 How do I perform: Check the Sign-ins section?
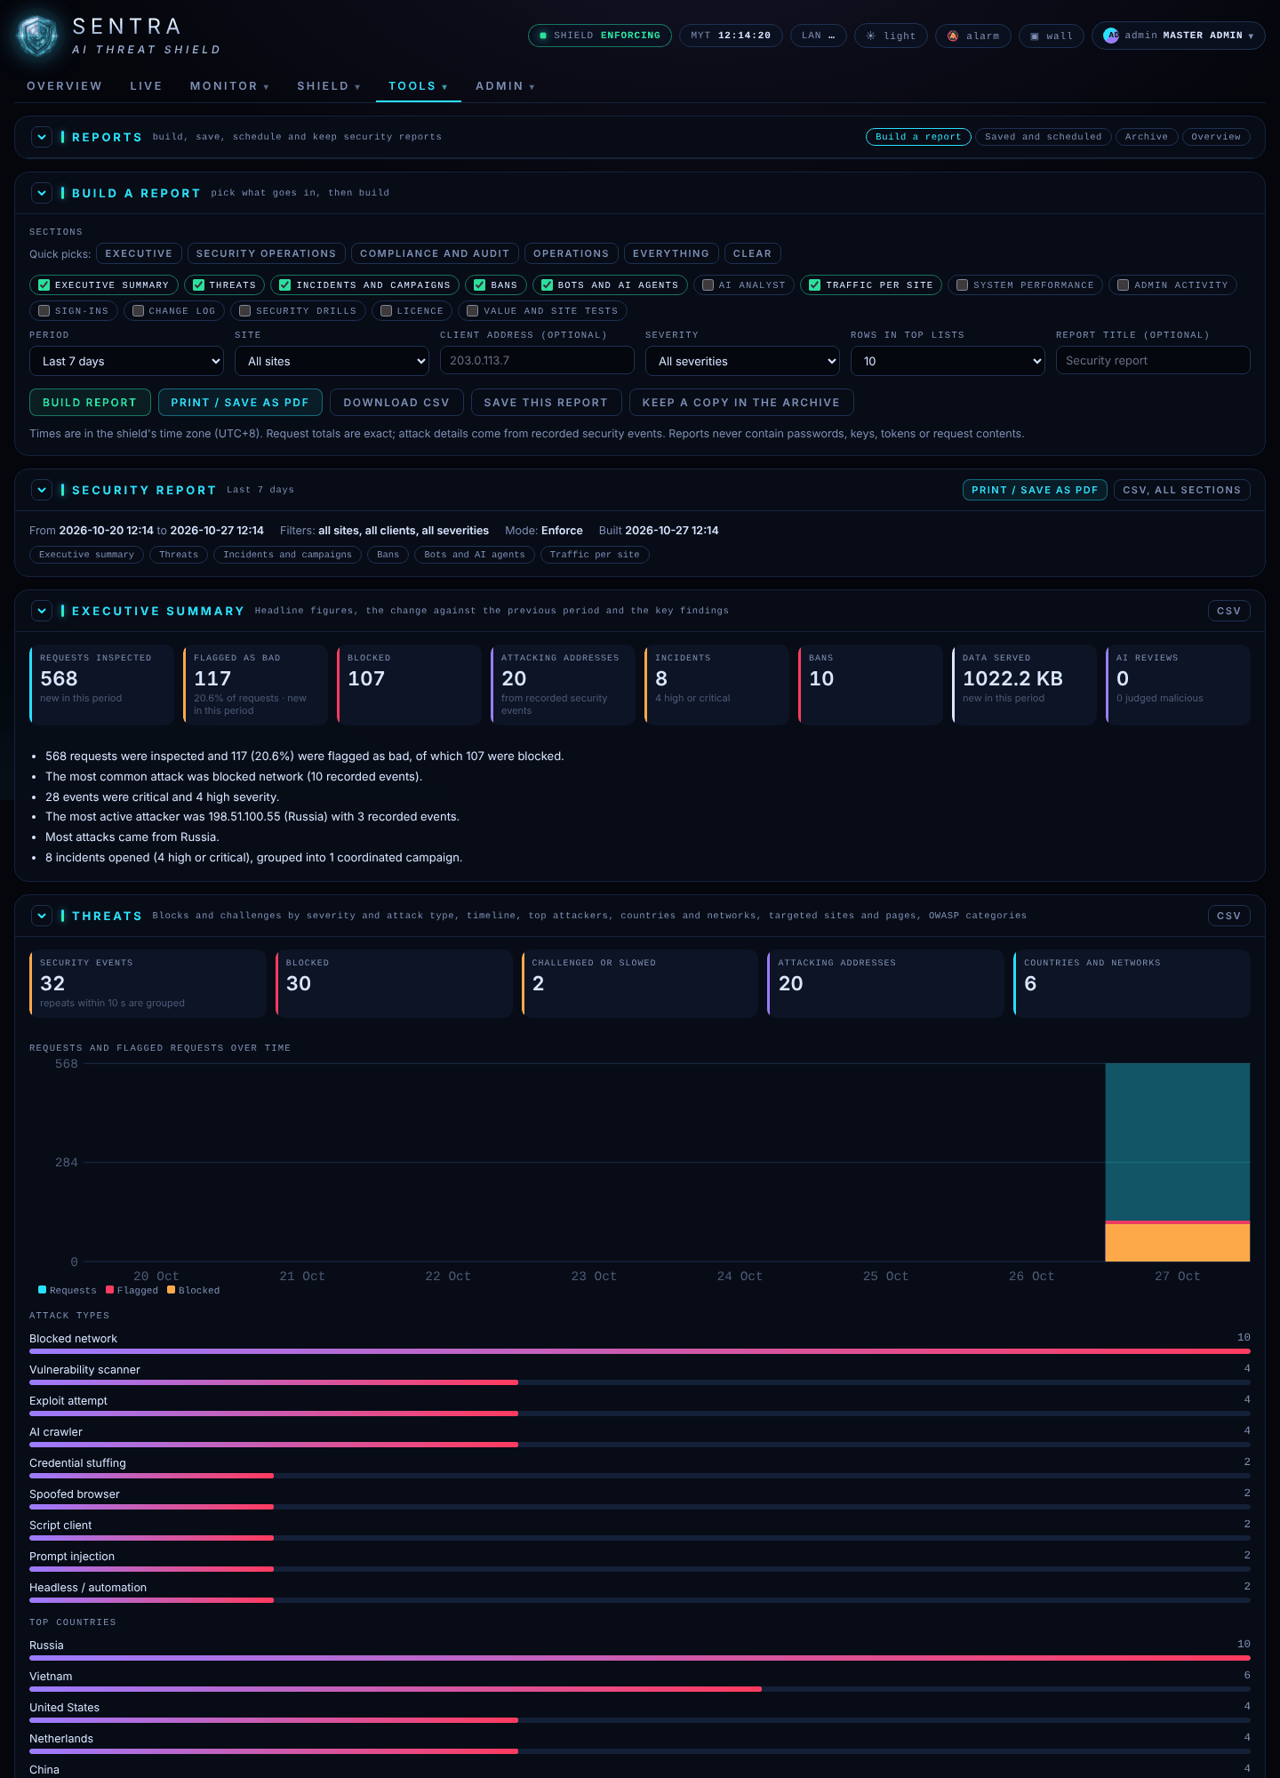(x=44, y=311)
